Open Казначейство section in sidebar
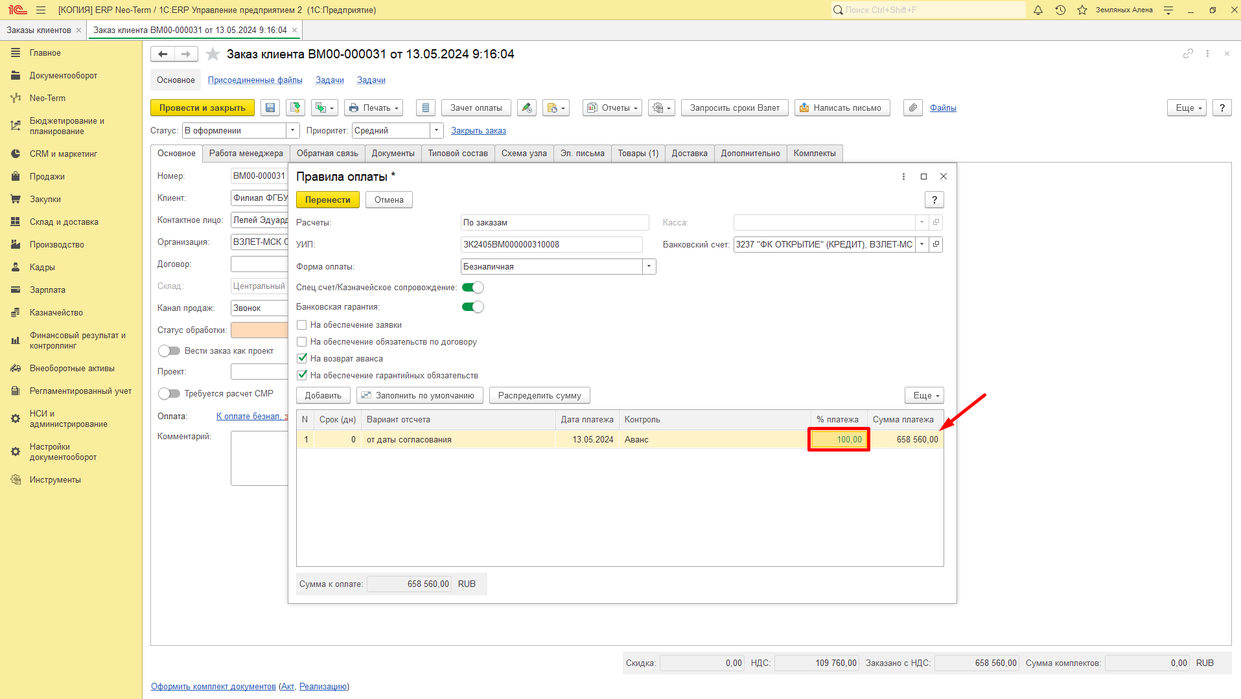Screen dimensions: 1241x699 point(56,313)
